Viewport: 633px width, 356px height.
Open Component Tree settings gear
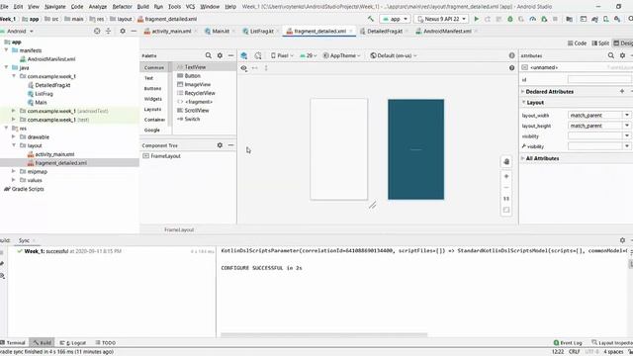click(220, 145)
